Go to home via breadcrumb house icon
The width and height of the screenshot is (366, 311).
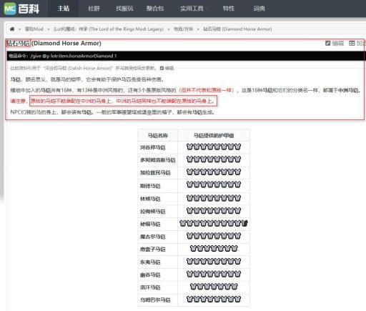(12, 29)
